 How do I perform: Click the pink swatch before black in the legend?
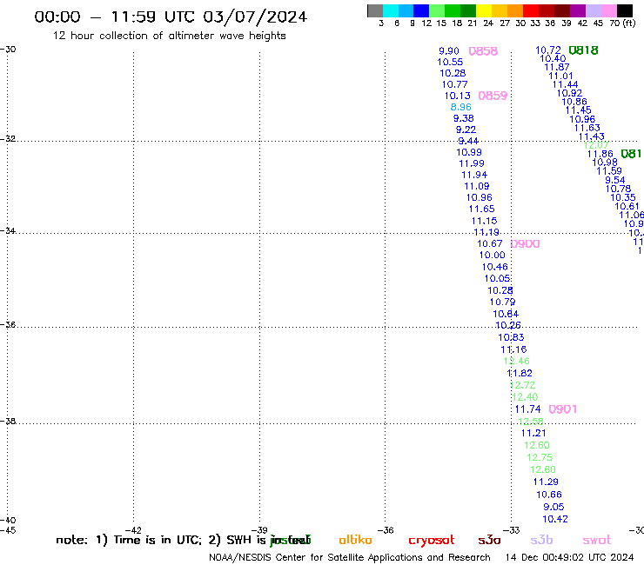[609, 10]
